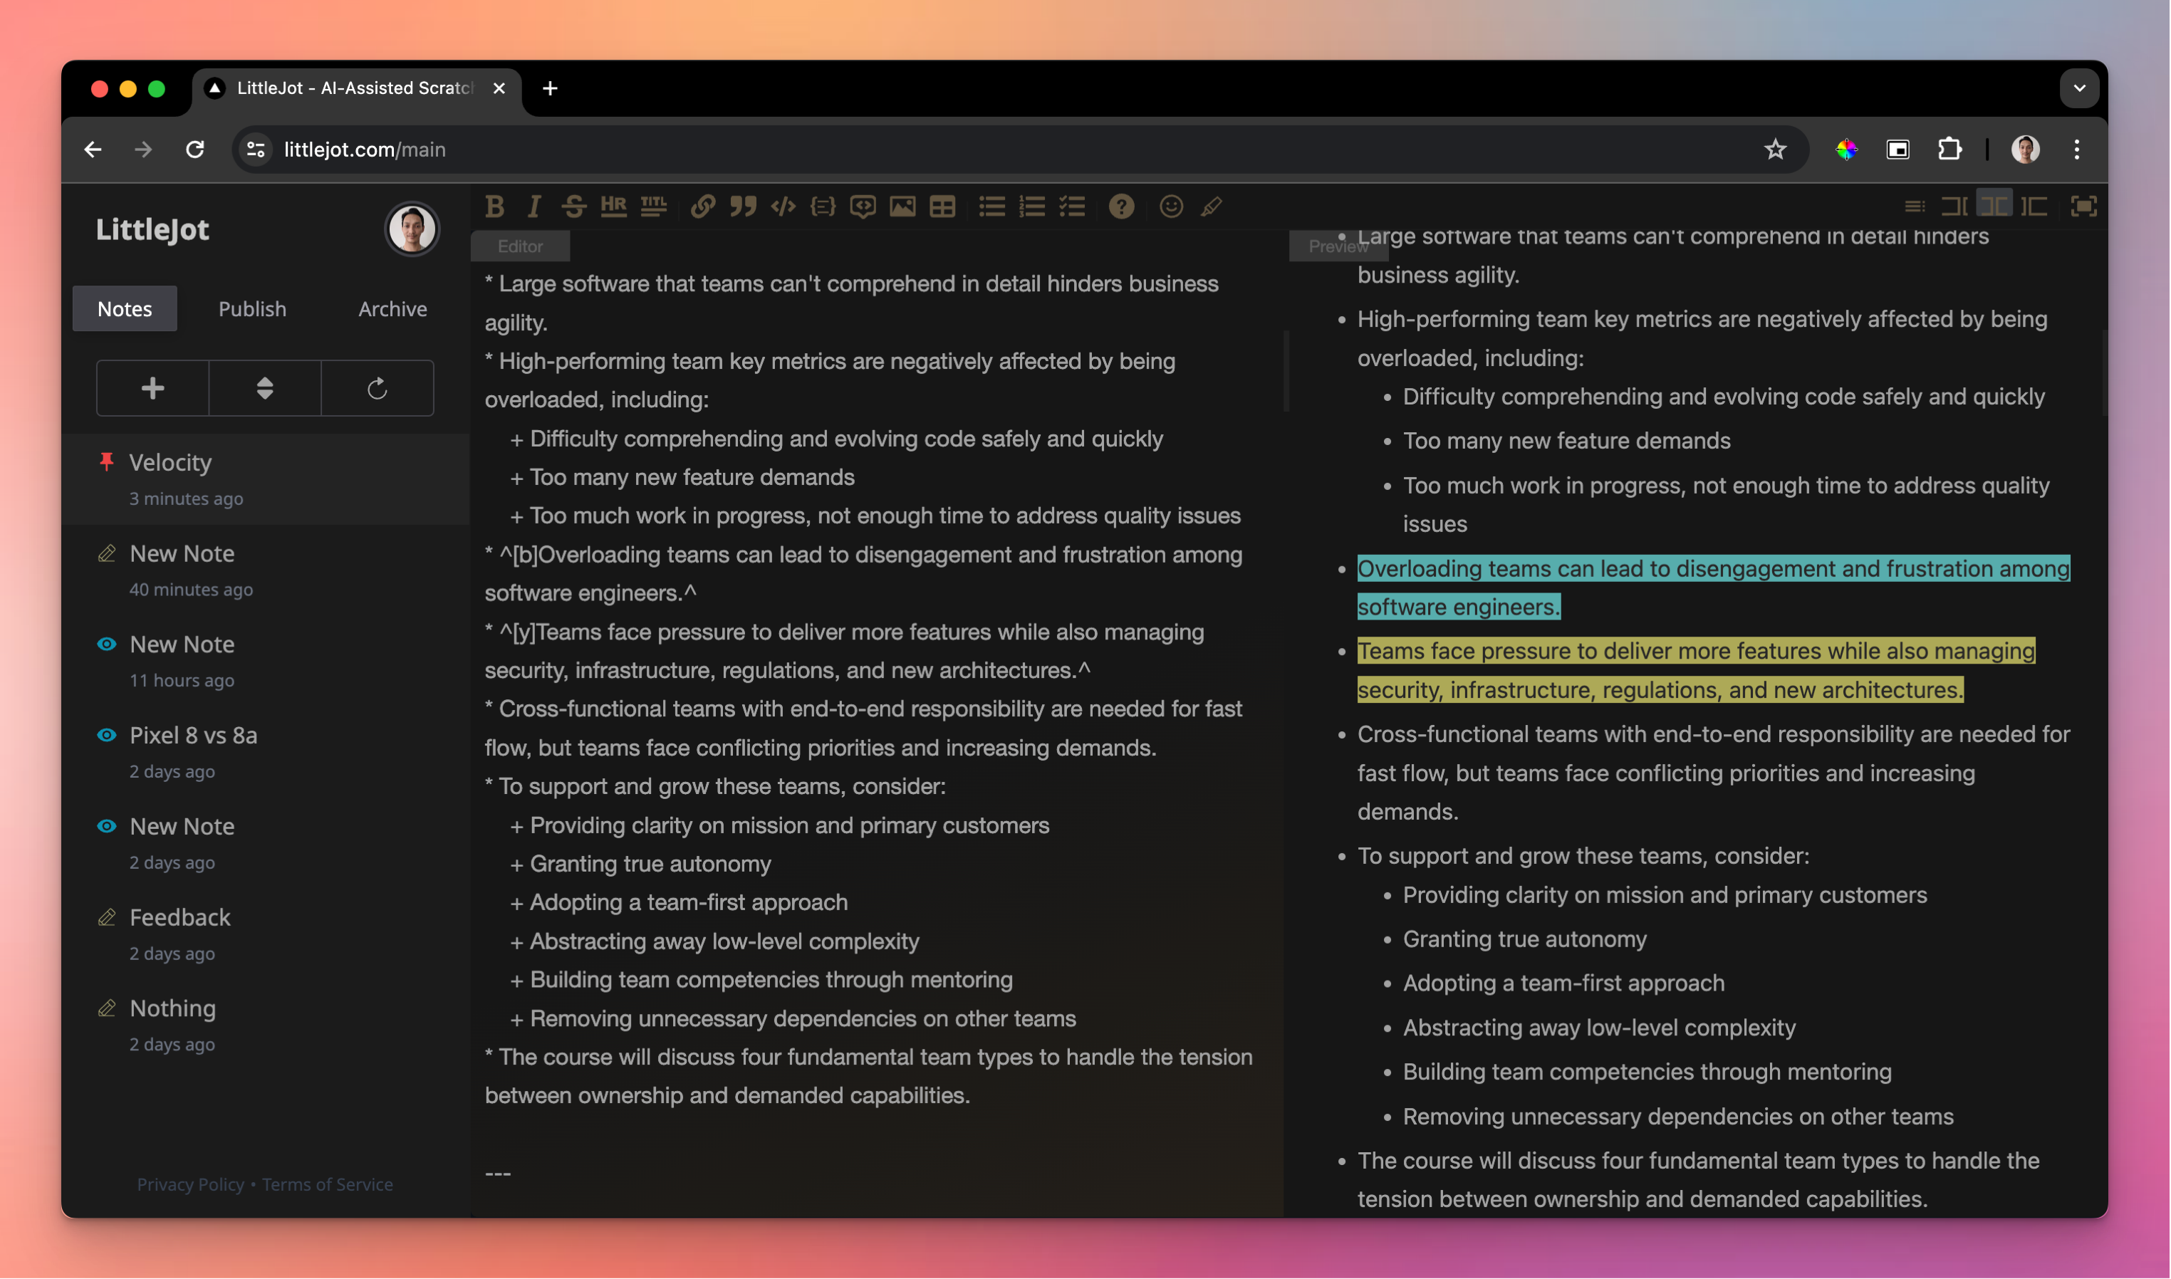Toggle fullscreen editor mode
This screenshot has height=1279, width=2171.
(x=2083, y=207)
